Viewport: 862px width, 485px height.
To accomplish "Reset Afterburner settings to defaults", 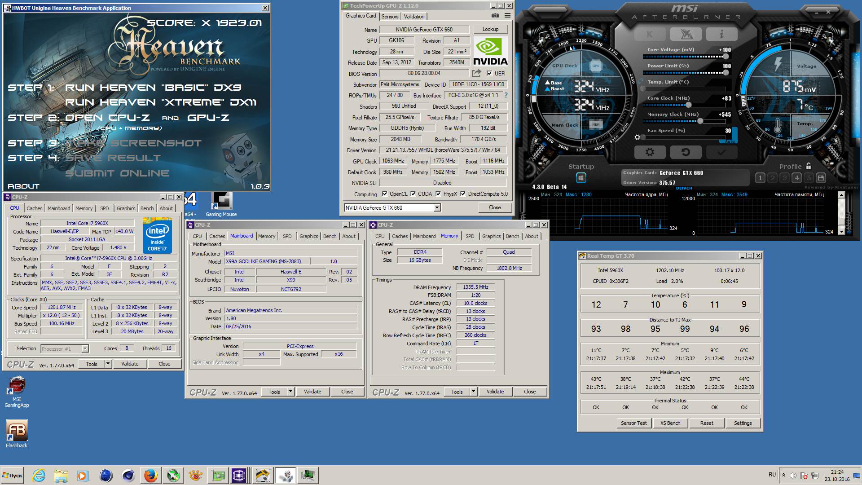I will (x=686, y=152).
